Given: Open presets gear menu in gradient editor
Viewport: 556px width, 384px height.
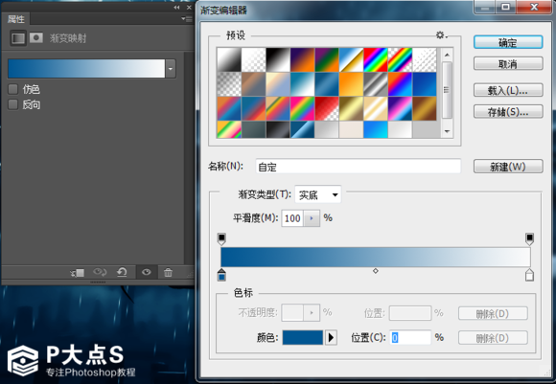Looking at the screenshot, I should (x=441, y=35).
